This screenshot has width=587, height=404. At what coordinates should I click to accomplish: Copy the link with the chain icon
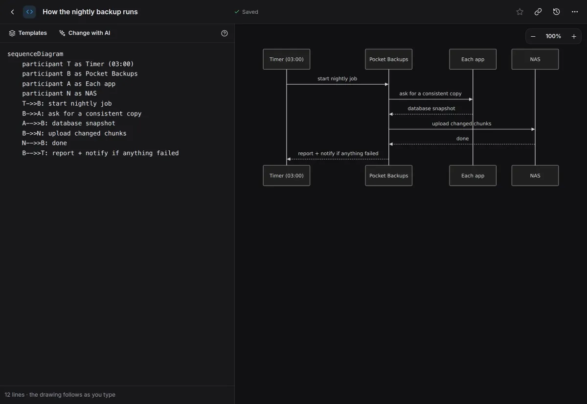click(x=538, y=12)
